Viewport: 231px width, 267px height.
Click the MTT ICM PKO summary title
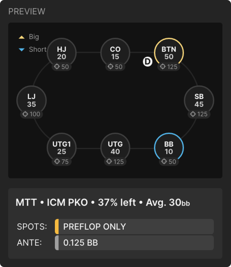click(103, 203)
